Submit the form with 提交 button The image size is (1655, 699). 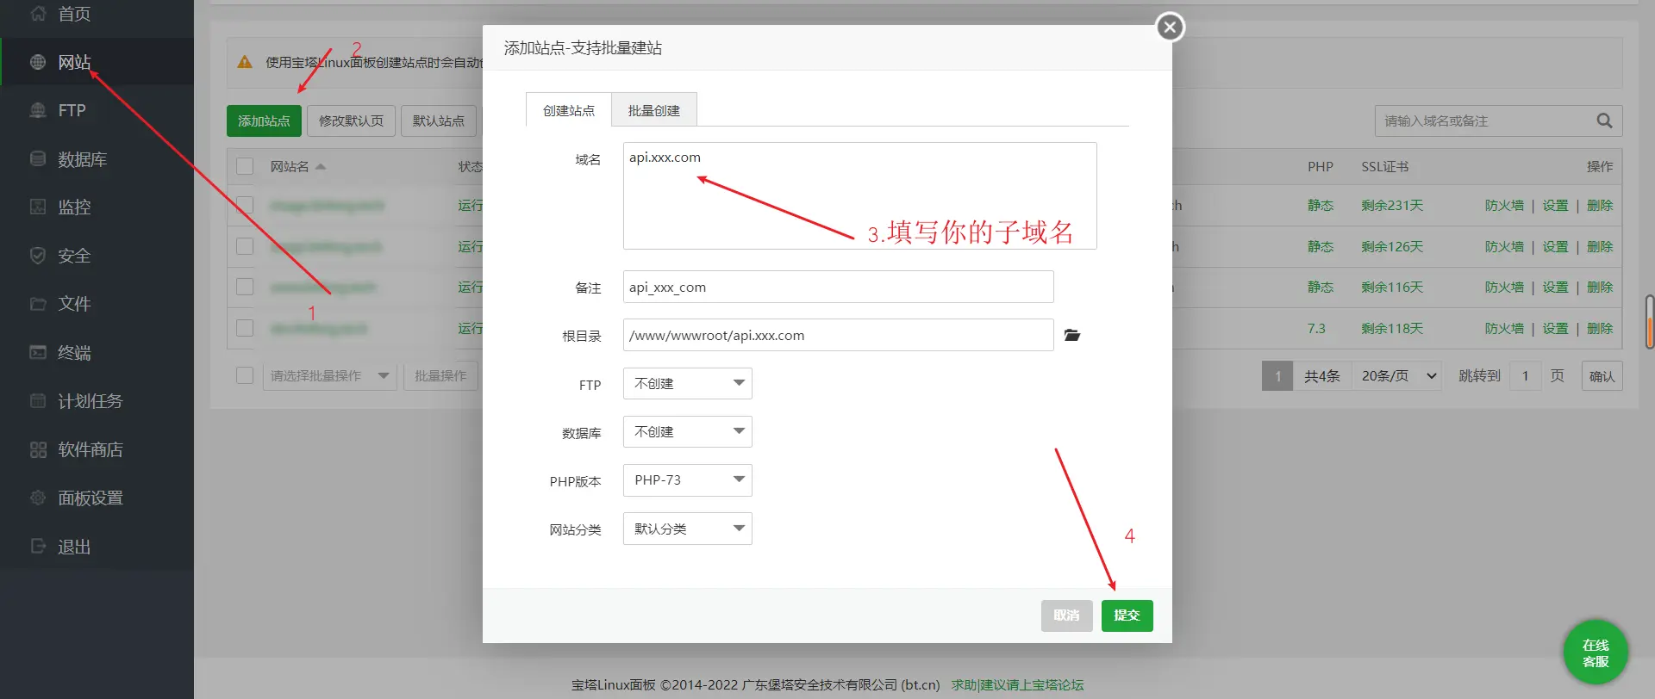[x=1127, y=615]
